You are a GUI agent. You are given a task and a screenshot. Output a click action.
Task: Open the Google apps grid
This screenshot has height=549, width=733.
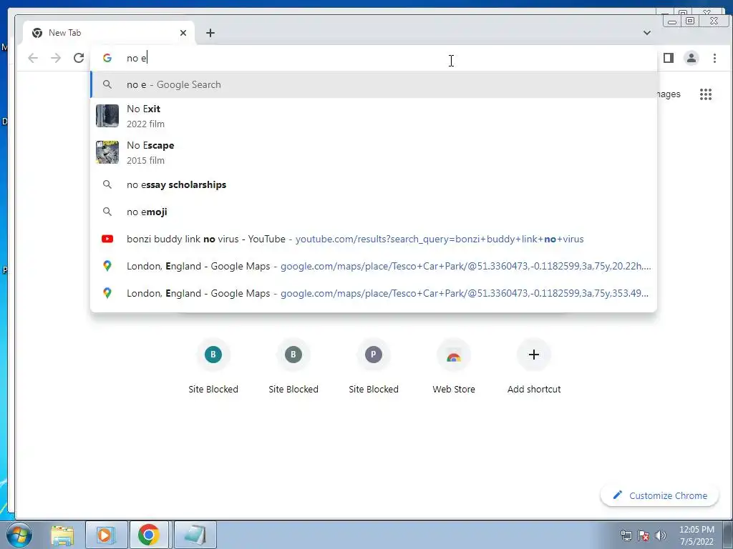tap(706, 94)
